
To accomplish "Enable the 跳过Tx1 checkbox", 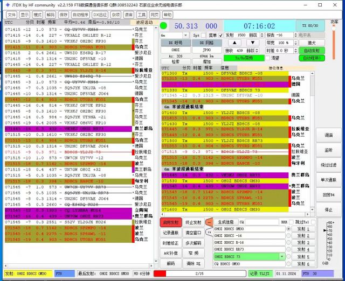I will tap(313, 222).
